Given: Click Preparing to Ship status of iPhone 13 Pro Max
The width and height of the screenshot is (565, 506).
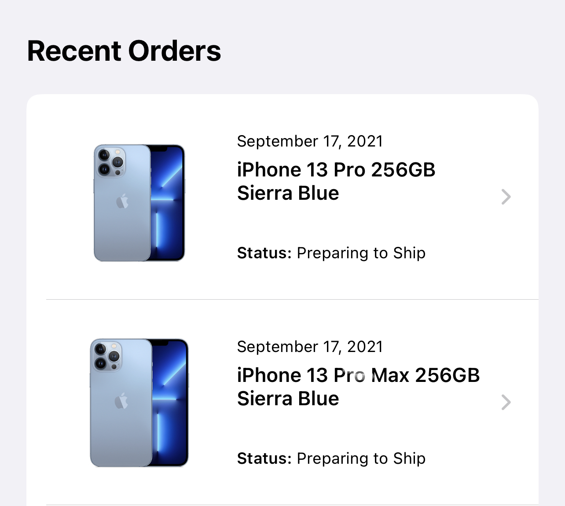Looking at the screenshot, I should point(361,458).
